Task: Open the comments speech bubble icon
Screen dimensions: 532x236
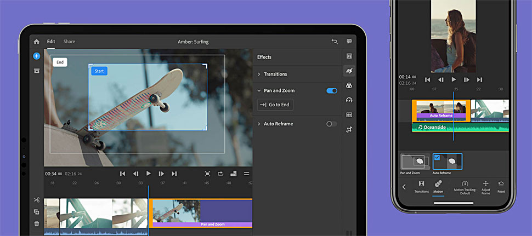Action: [x=349, y=42]
